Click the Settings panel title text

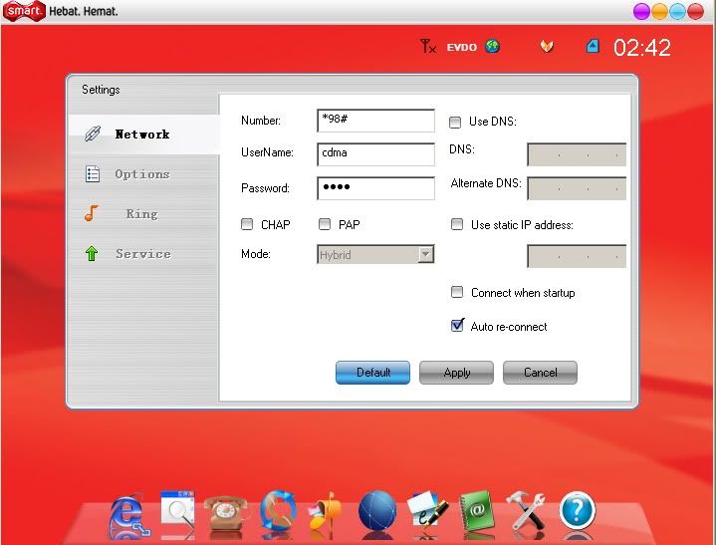(x=101, y=90)
